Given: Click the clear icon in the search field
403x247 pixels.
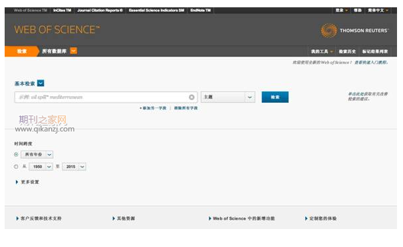Looking at the screenshot, I should coord(192,97).
